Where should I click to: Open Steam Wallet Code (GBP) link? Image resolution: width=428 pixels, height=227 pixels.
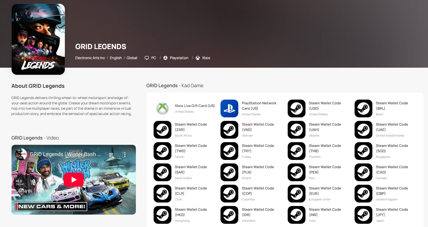392,191
